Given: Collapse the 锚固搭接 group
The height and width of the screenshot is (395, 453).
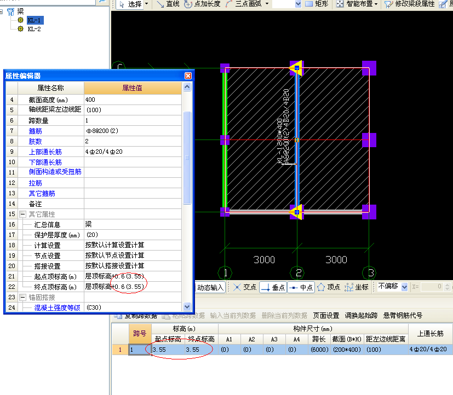Looking at the screenshot, I should pos(22,297).
